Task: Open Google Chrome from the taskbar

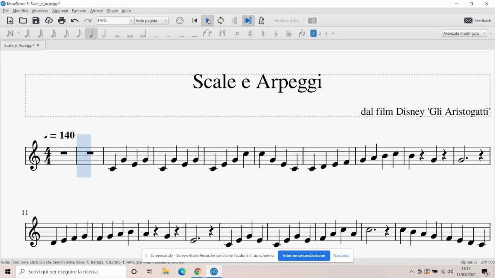Action: click(x=198, y=272)
